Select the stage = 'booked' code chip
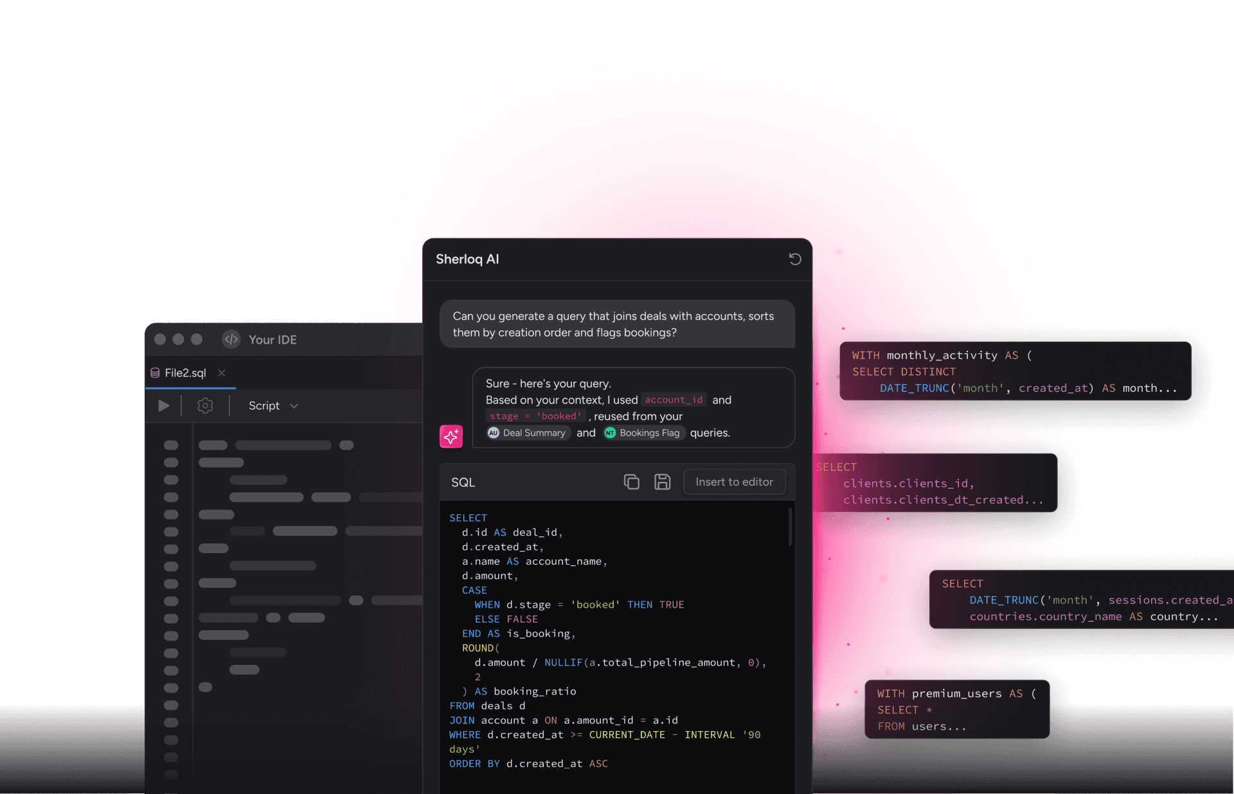 (x=535, y=416)
